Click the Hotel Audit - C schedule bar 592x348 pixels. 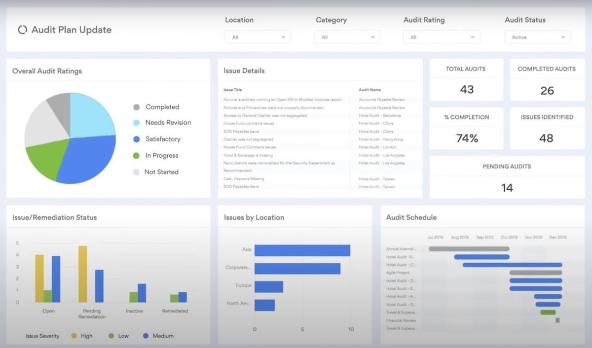tap(512, 265)
